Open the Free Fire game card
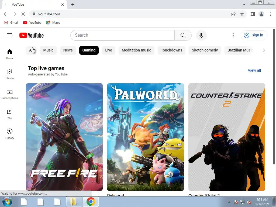Viewport: 276px width, 207px height. (64, 137)
